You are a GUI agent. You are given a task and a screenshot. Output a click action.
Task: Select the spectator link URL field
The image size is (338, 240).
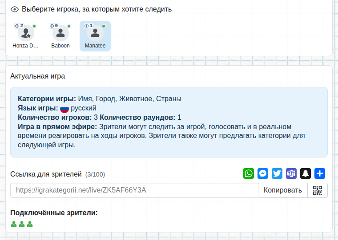click(134, 190)
